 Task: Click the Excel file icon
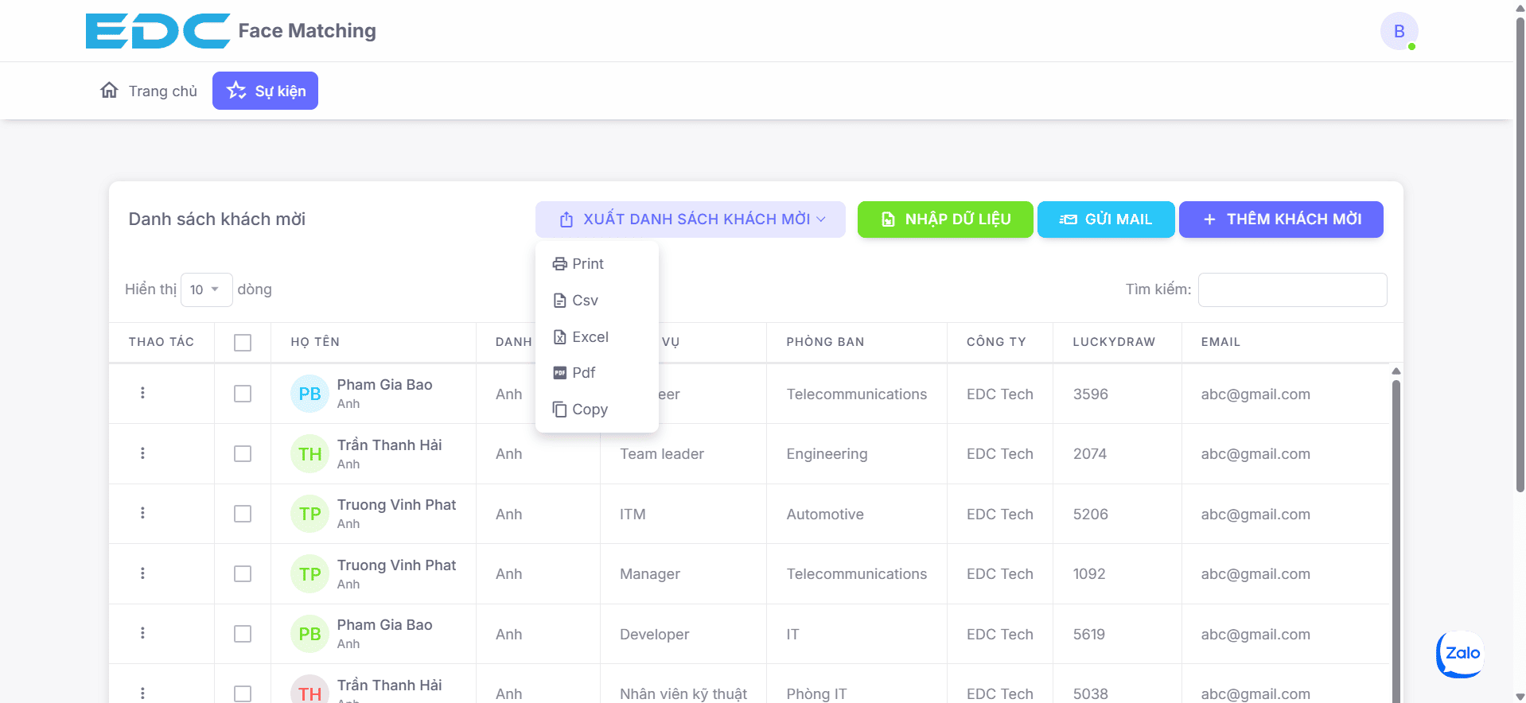pyautogui.click(x=560, y=337)
